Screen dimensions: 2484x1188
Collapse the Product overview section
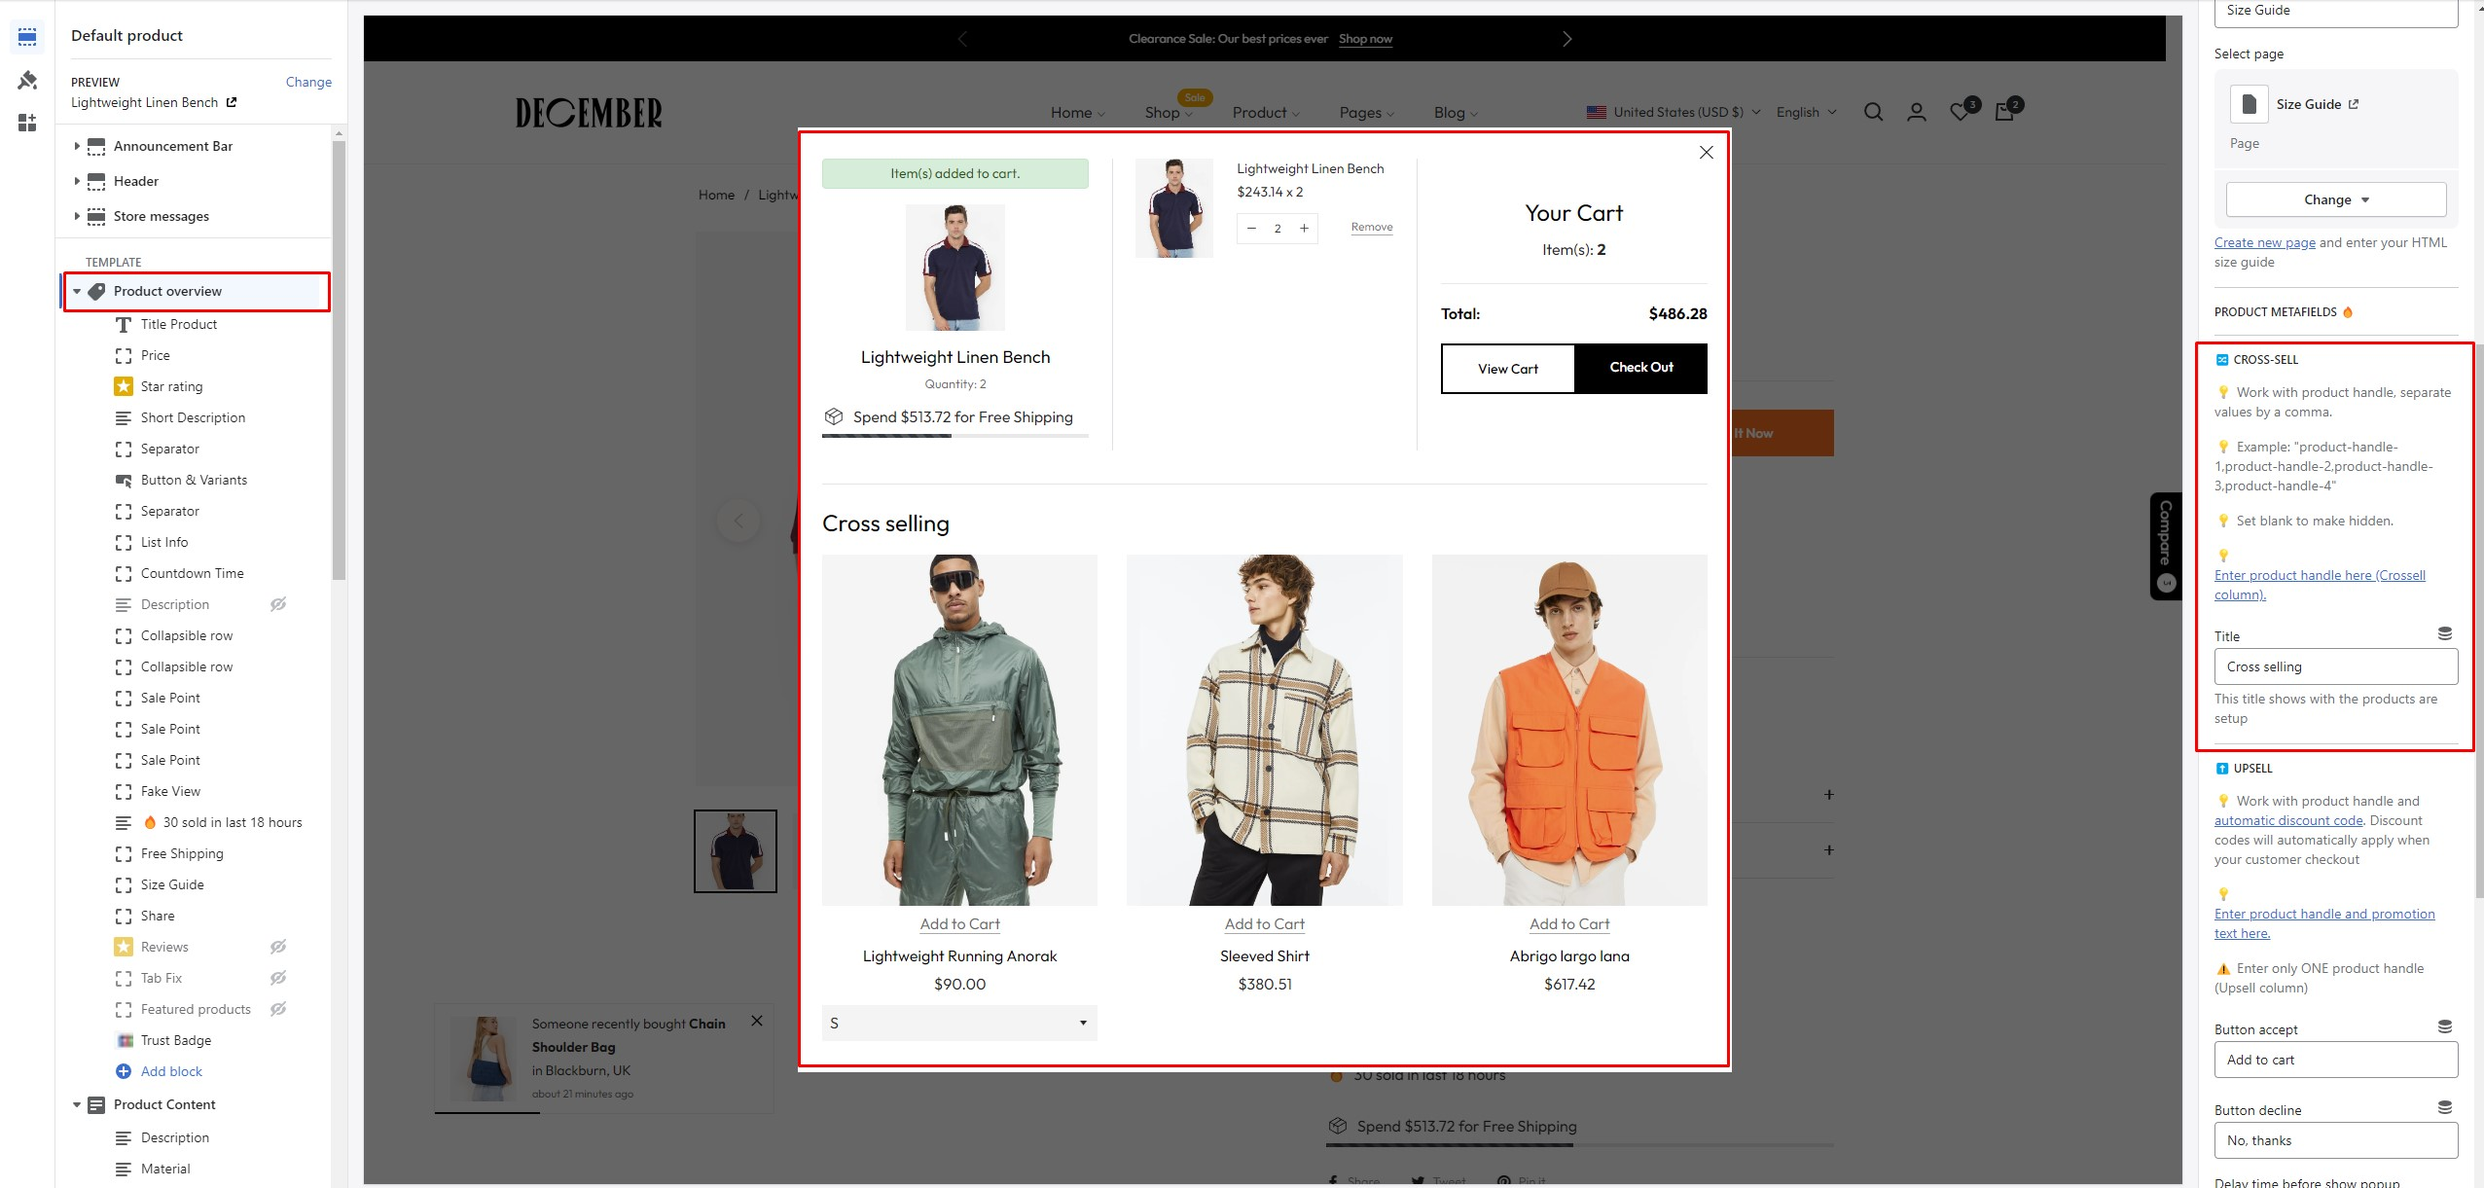(x=77, y=291)
